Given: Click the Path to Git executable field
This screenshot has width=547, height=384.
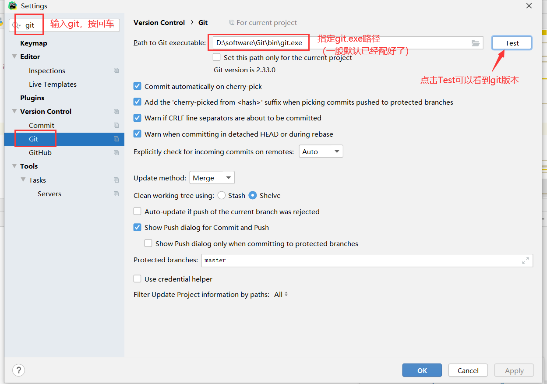Looking at the screenshot, I should pos(348,43).
